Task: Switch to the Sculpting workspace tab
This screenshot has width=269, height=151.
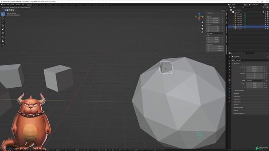Action: coord(42,5)
